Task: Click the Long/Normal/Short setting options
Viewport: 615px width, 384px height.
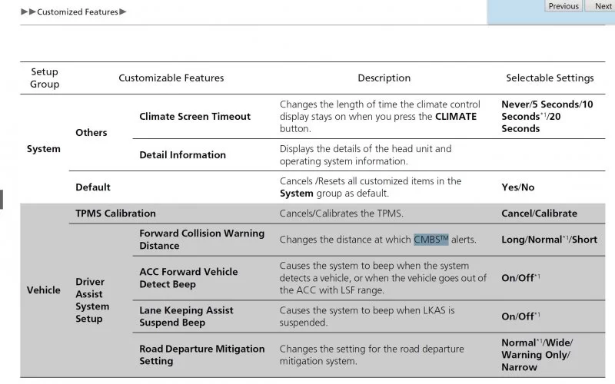Action: coord(549,240)
